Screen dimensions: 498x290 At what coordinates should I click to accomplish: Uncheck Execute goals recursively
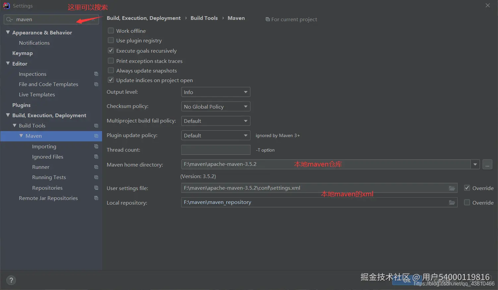click(111, 51)
